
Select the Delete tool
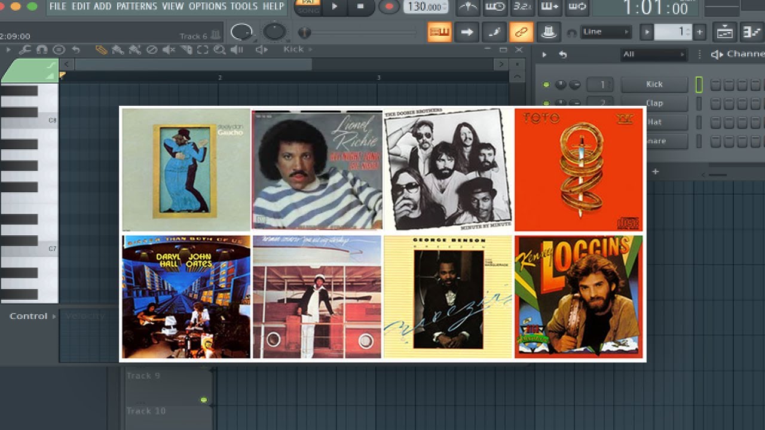point(152,50)
